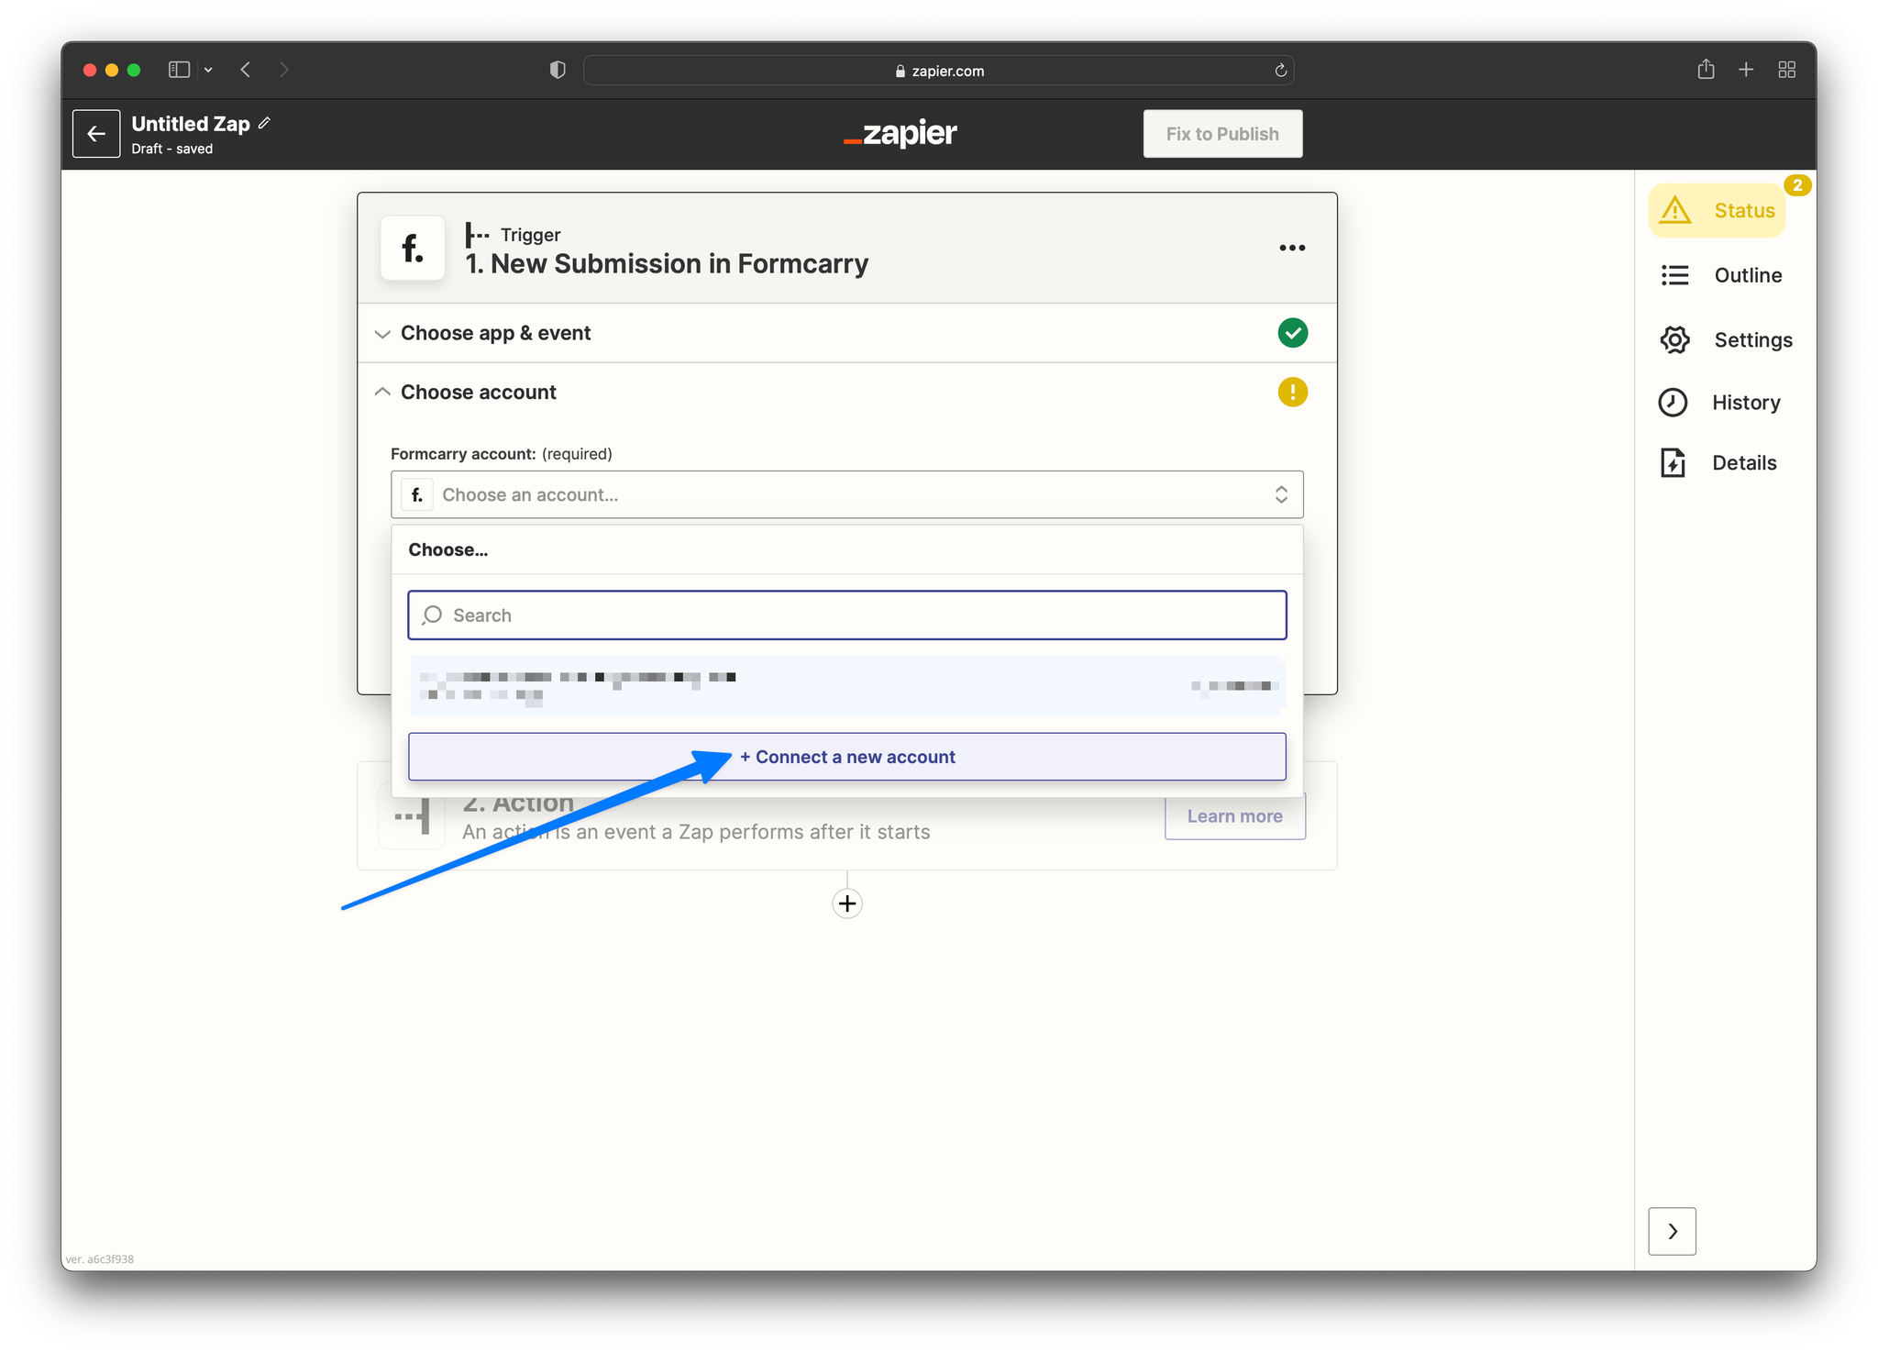Open the Settings panel tab
The image size is (1878, 1352).
click(1726, 340)
